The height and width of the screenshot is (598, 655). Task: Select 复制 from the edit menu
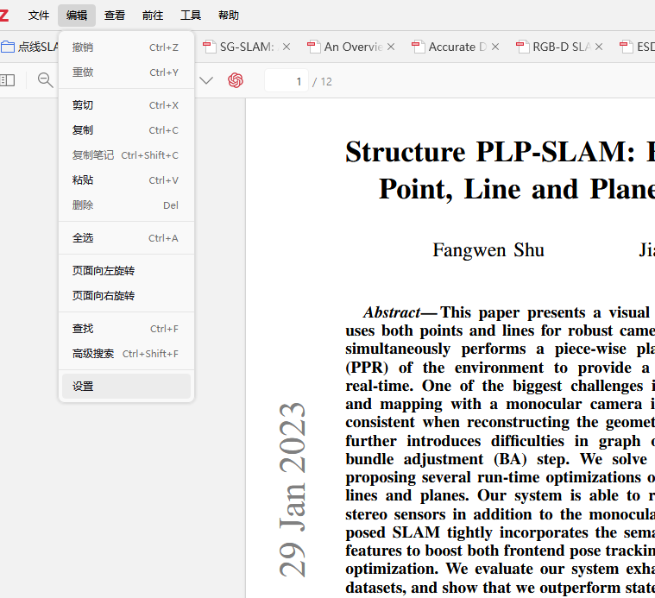126,130
